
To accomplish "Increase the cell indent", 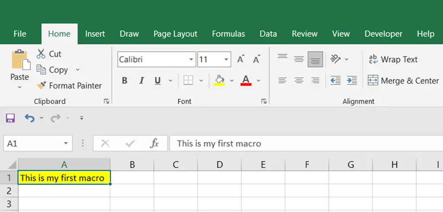I will pyautogui.click(x=352, y=80).
